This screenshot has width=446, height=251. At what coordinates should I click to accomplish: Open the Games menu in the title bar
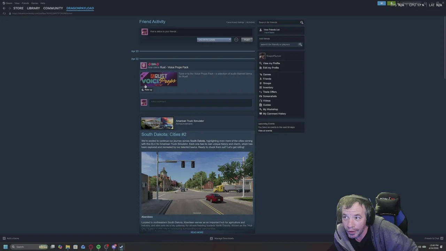point(34,3)
